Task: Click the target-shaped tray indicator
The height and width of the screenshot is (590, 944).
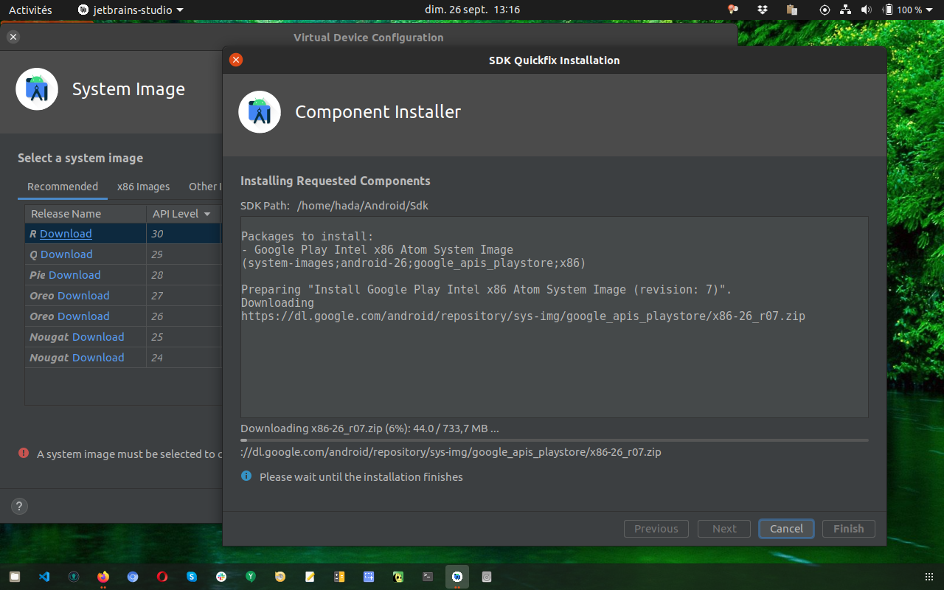Action: (x=825, y=10)
